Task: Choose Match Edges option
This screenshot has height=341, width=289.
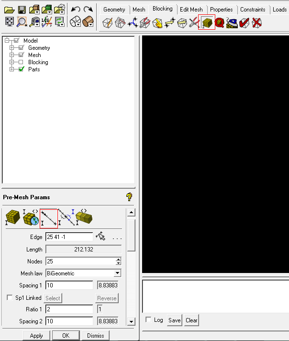Action: pyautogui.click(x=67, y=217)
